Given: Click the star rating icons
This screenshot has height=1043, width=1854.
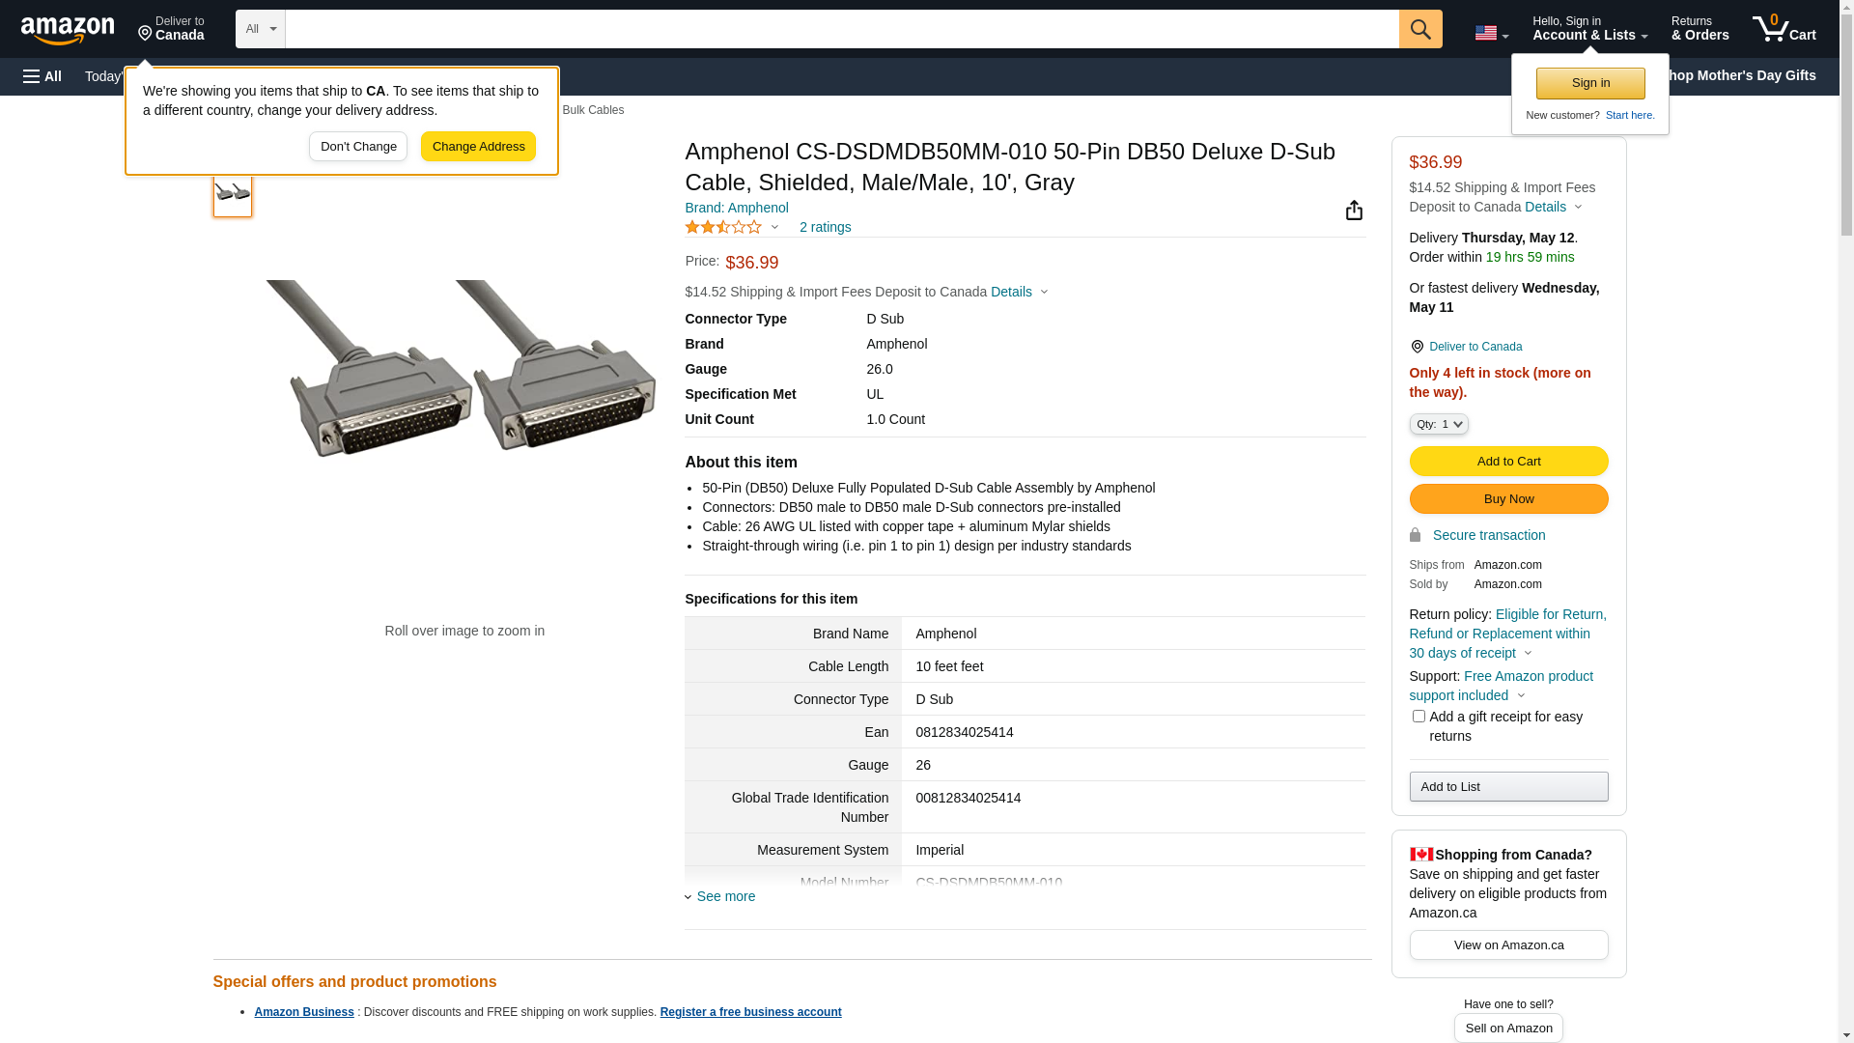Looking at the screenshot, I should tap(724, 227).
